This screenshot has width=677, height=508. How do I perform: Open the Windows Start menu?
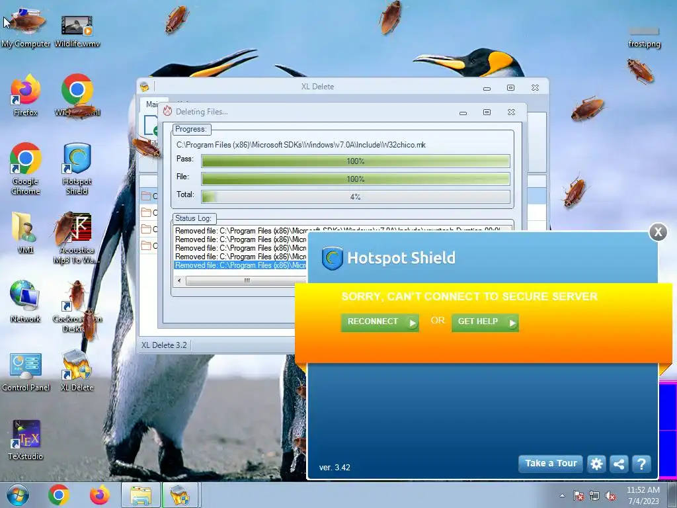click(x=17, y=495)
